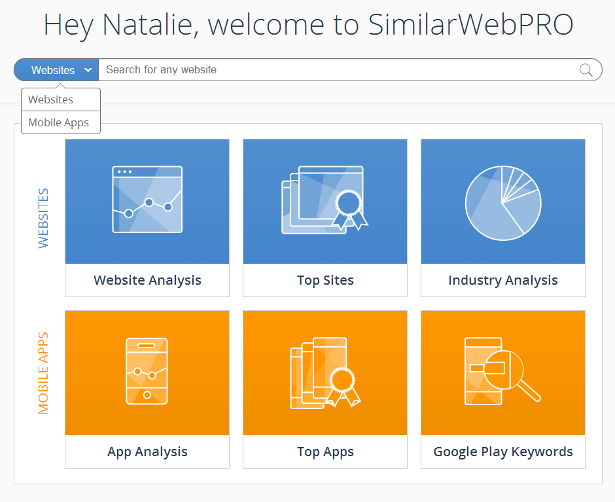Open the Website Analysis chart icon tile

[x=147, y=200]
